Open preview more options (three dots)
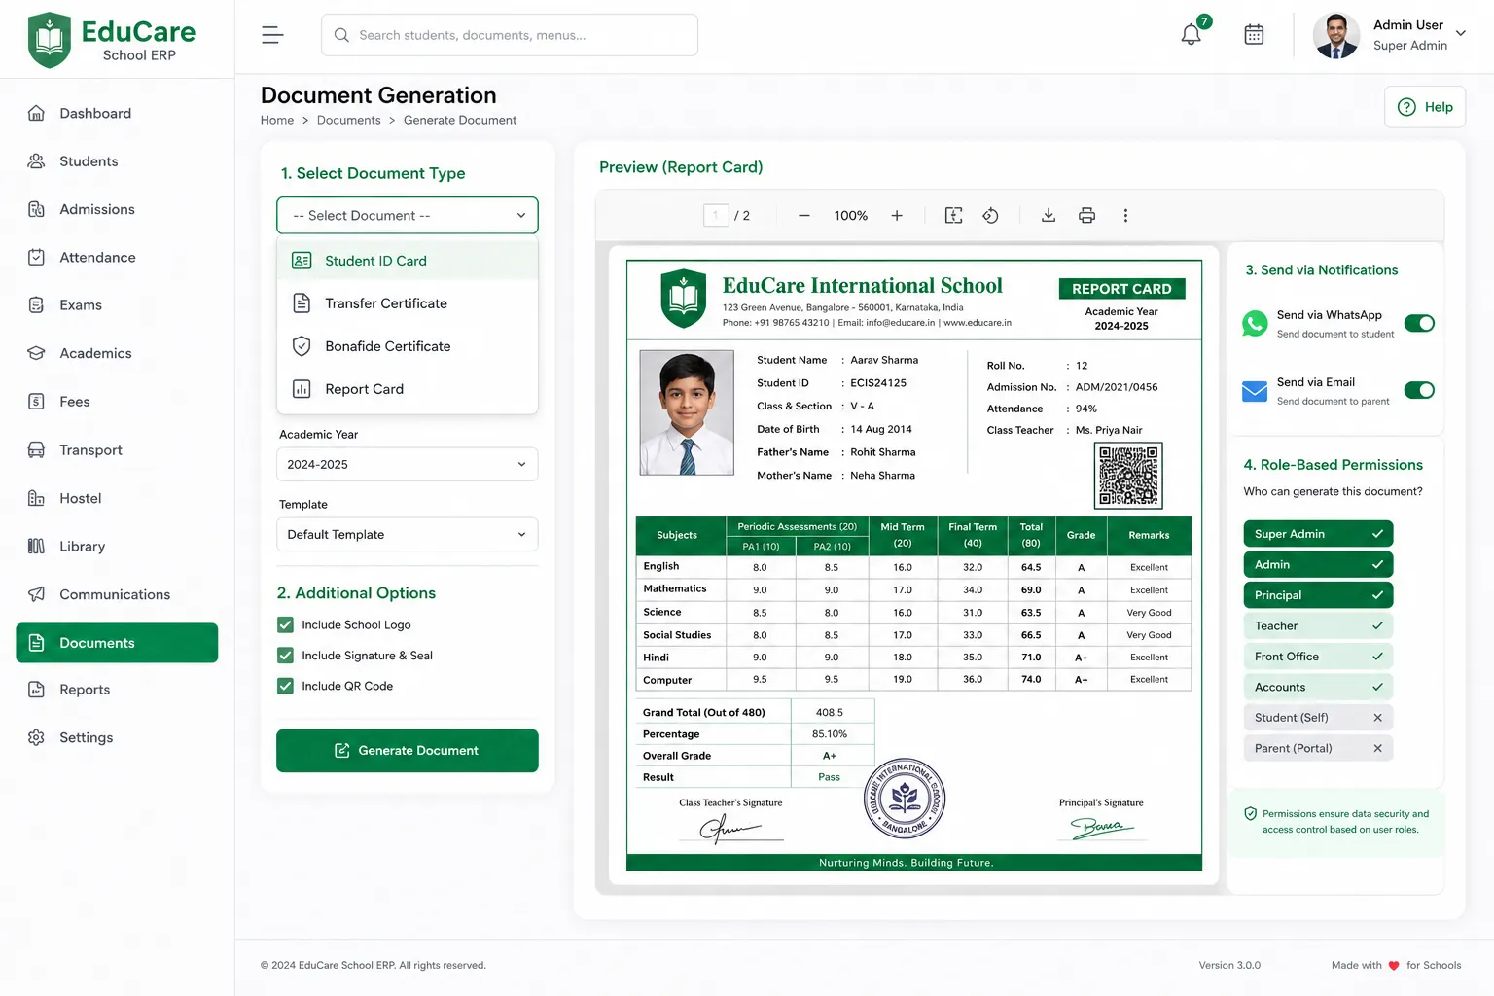Image resolution: width=1494 pixels, height=996 pixels. pyautogui.click(x=1125, y=216)
